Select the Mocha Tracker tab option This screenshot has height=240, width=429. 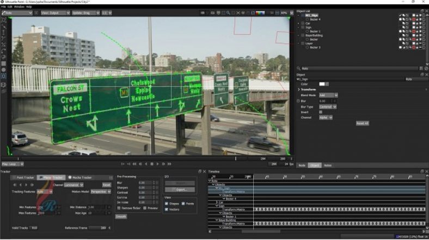point(81,178)
